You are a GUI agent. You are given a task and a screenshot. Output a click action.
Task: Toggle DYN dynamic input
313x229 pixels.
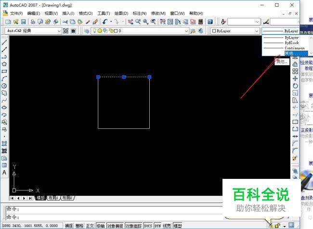tap(157, 226)
